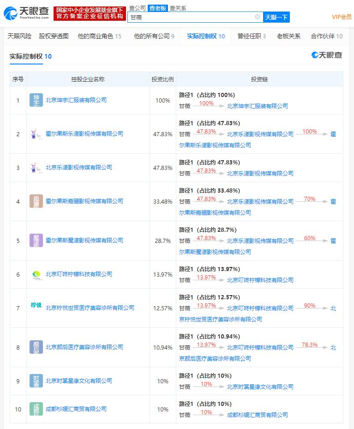
Task: Open the 北京坤宇汇服装有限公司 logo thumbnail
Action: [x=36, y=100]
